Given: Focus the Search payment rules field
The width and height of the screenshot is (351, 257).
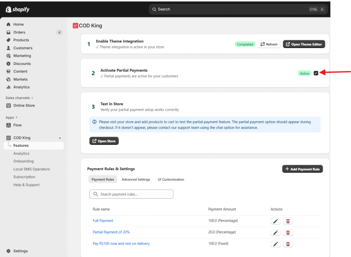Looking at the screenshot, I should pos(131,194).
